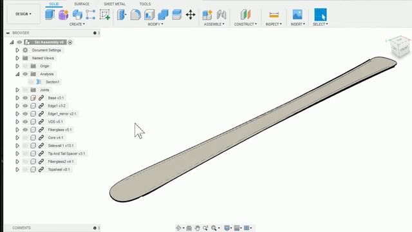Select Section1 in Analysis folder
Screen dimensions: 412x232
[52, 82]
